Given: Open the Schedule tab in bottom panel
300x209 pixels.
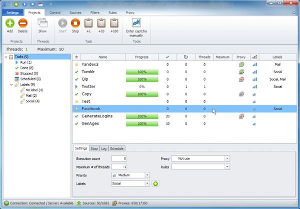Looking at the screenshot, I should 117,148.
